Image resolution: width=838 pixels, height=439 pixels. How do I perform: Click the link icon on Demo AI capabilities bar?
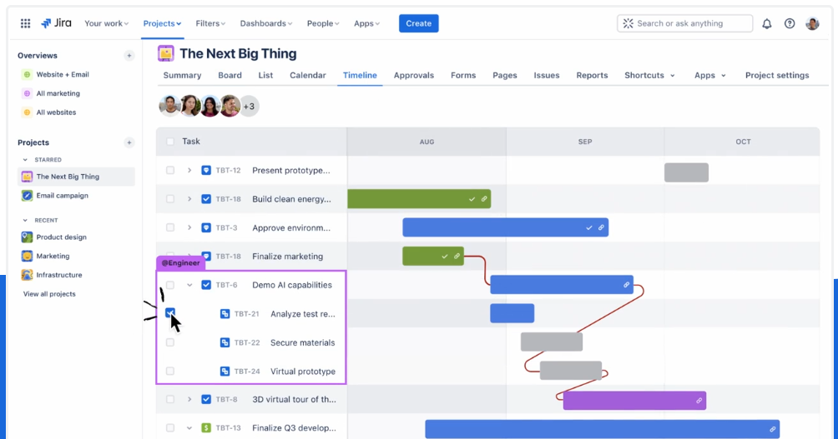pyautogui.click(x=626, y=285)
